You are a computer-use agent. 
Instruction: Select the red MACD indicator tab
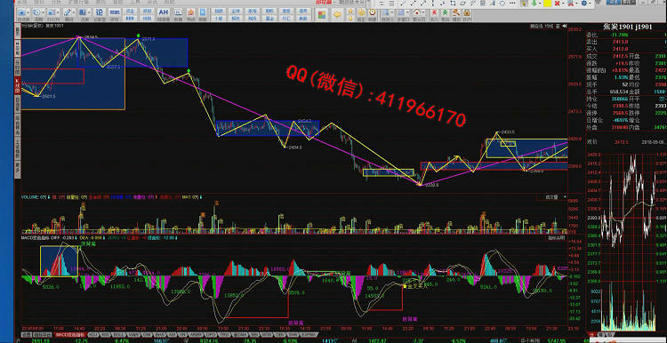pyautogui.click(x=70, y=335)
